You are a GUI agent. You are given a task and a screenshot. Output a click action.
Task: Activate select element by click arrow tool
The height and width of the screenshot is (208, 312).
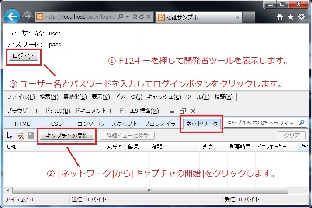(10, 135)
